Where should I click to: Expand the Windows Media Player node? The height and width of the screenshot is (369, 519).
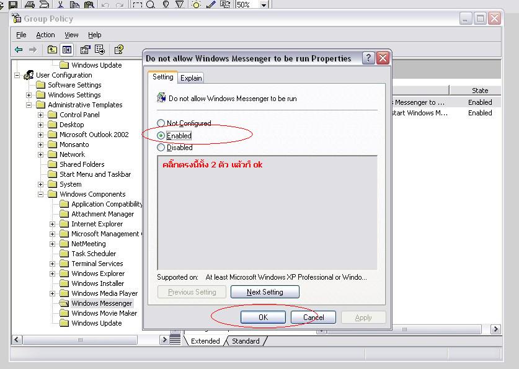[x=52, y=293]
